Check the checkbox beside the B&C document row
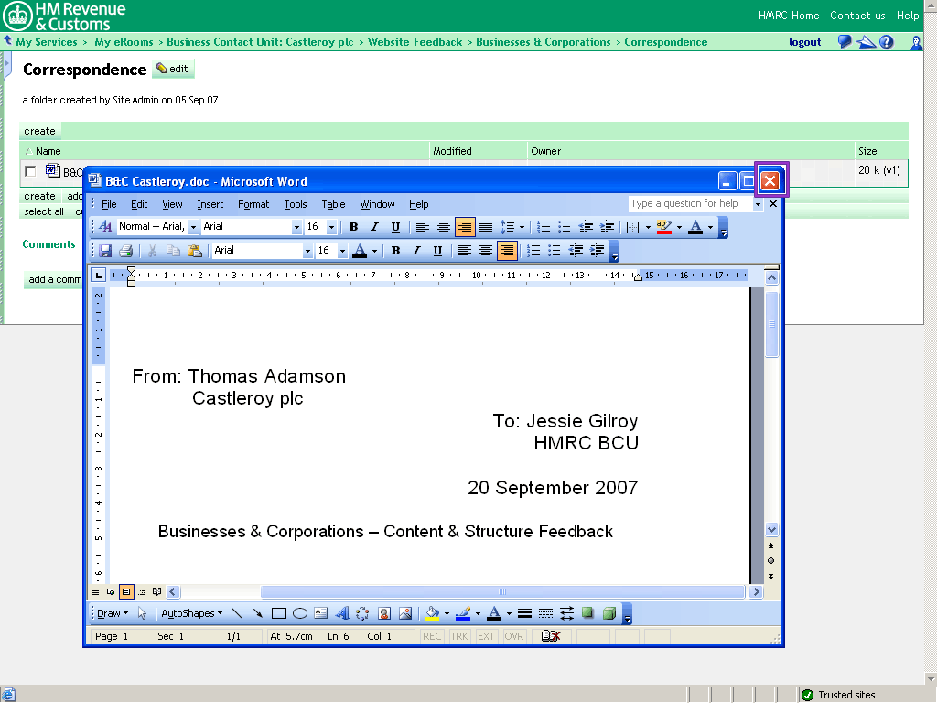The height and width of the screenshot is (703, 937). pos(30,171)
